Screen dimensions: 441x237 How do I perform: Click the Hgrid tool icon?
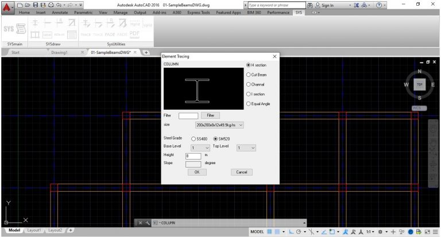(x=135, y=23)
